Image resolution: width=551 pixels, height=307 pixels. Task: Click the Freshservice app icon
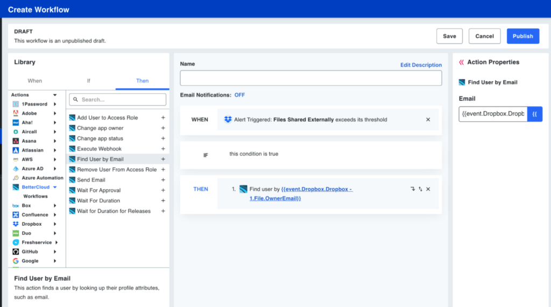tap(16, 243)
